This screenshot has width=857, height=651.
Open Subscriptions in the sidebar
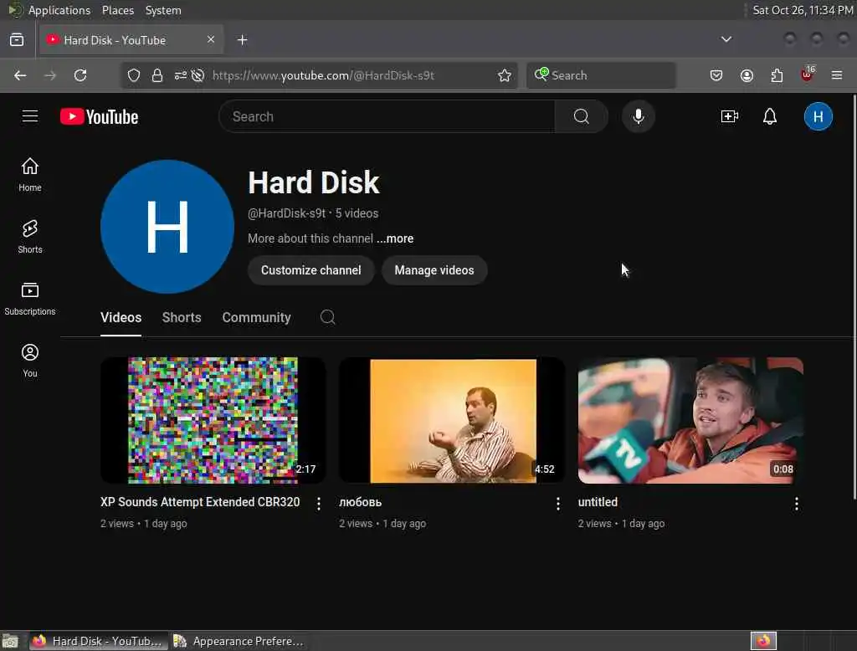point(30,299)
